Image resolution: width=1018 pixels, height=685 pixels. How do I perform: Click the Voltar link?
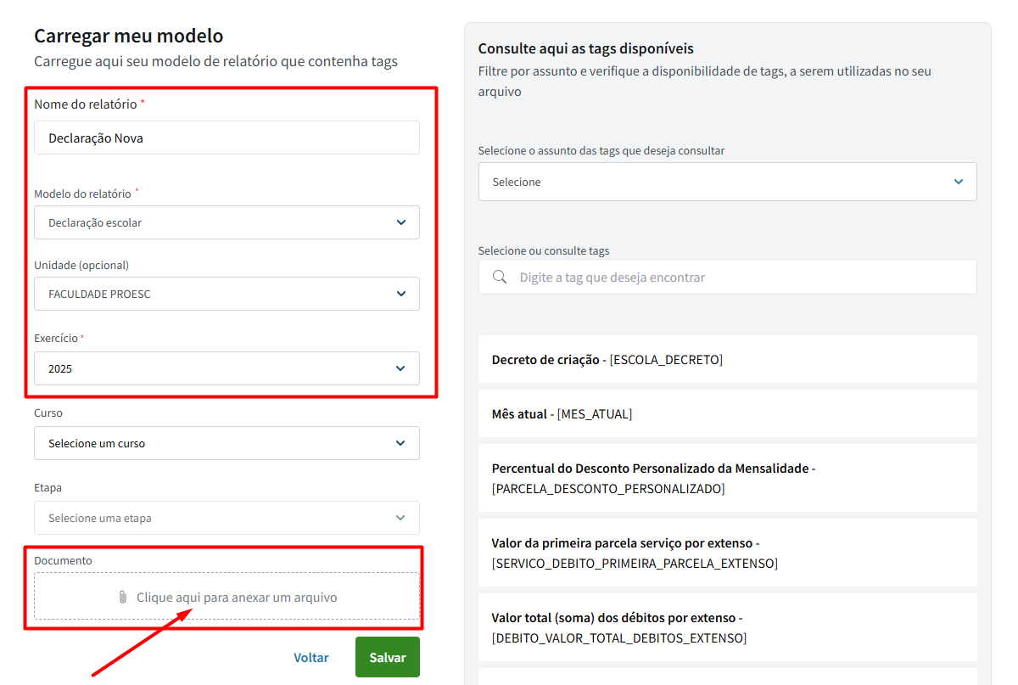pyautogui.click(x=311, y=657)
